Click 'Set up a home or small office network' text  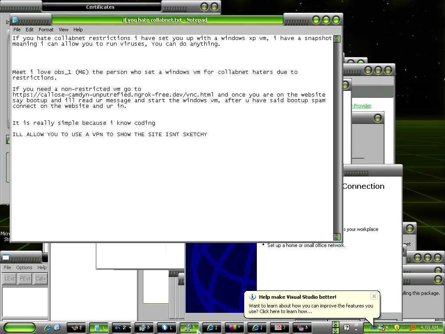306,245
